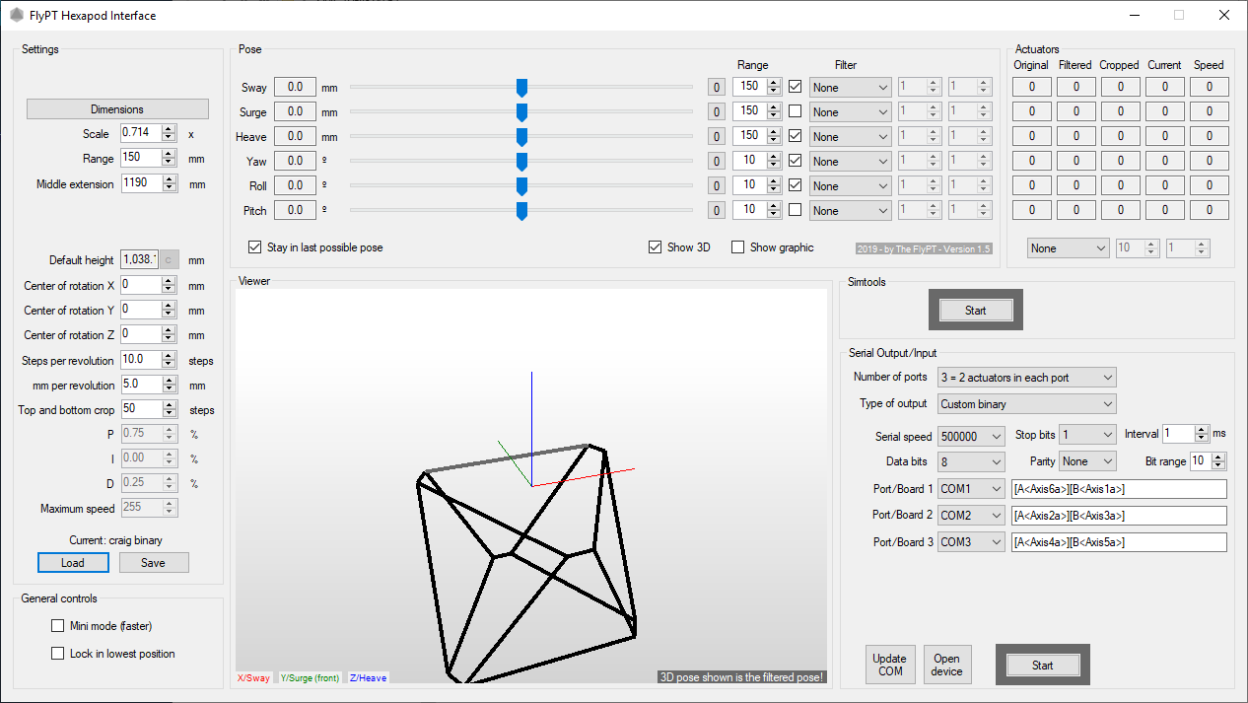1248x703 pixels.
Task: Open the Number of ports dropdown
Action: [x=1026, y=377]
